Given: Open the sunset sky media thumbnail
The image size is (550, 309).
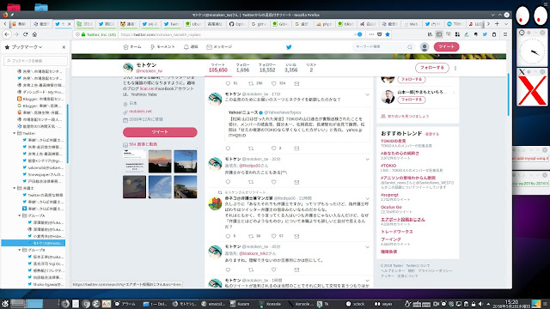Looking at the screenshot, I should (x=160, y=161).
